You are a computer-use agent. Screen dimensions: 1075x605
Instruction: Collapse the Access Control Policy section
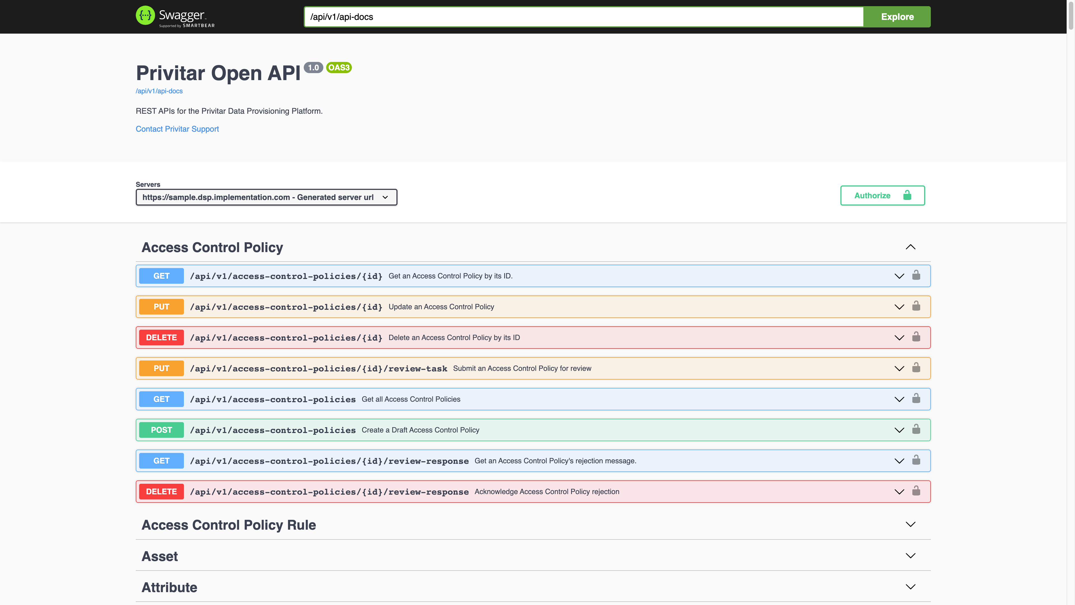tap(911, 247)
